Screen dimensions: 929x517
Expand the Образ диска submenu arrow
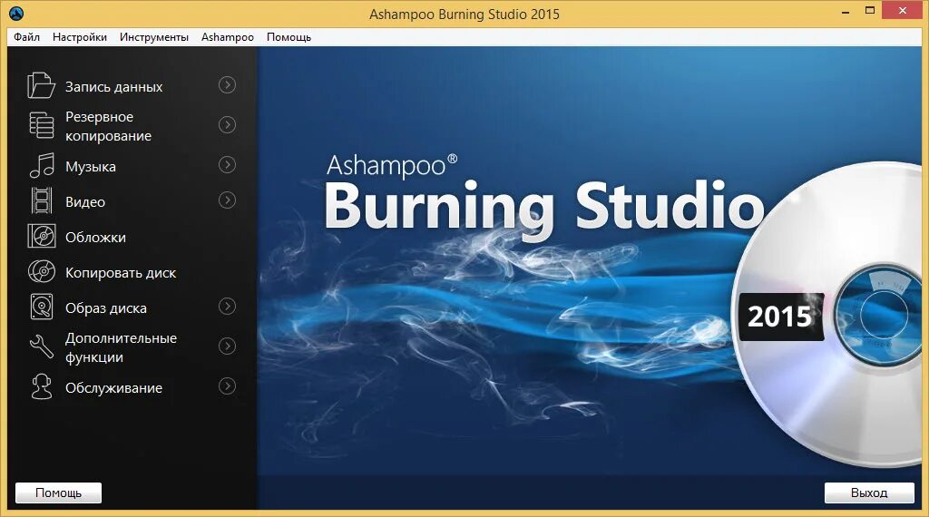[x=227, y=307]
